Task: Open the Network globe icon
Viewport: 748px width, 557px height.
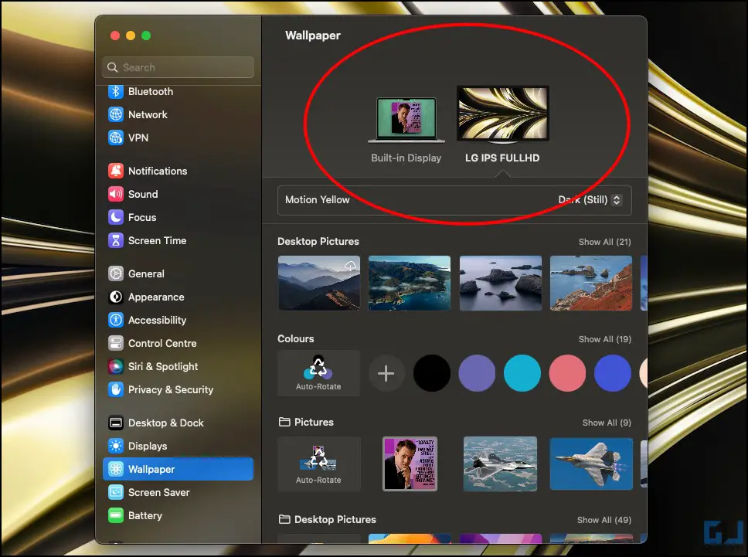Action: pyautogui.click(x=115, y=114)
